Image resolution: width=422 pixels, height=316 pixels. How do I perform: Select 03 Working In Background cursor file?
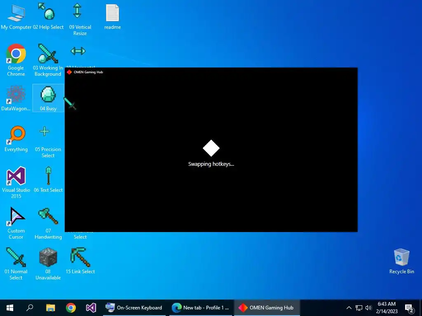pos(48,60)
